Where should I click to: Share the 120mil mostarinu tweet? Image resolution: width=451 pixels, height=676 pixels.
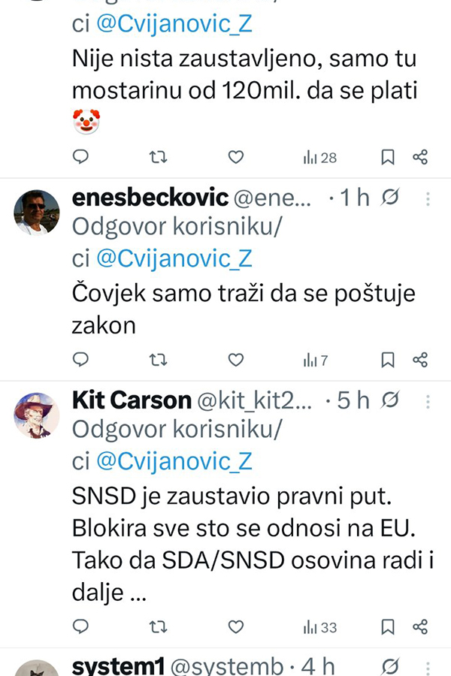point(421,157)
